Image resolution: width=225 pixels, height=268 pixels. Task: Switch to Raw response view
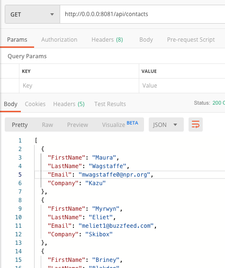pyautogui.click(x=47, y=125)
